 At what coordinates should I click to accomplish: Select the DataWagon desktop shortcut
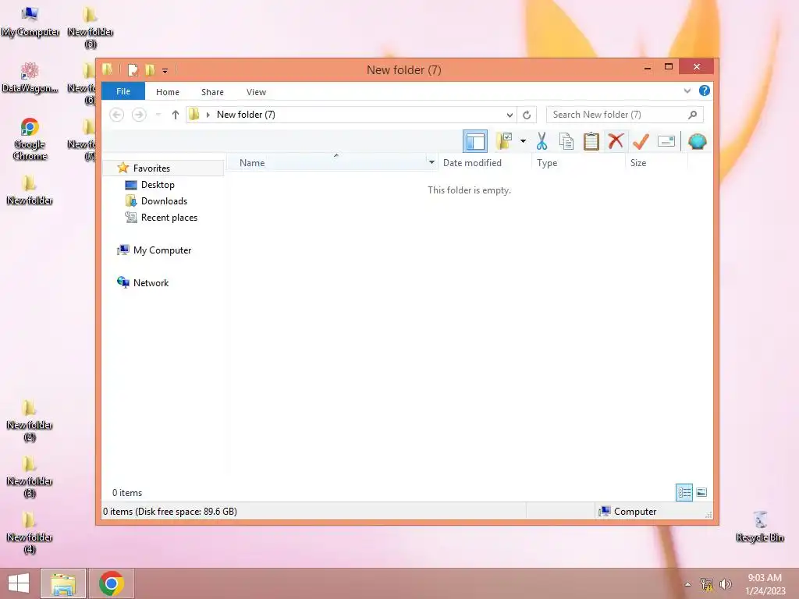click(30, 77)
